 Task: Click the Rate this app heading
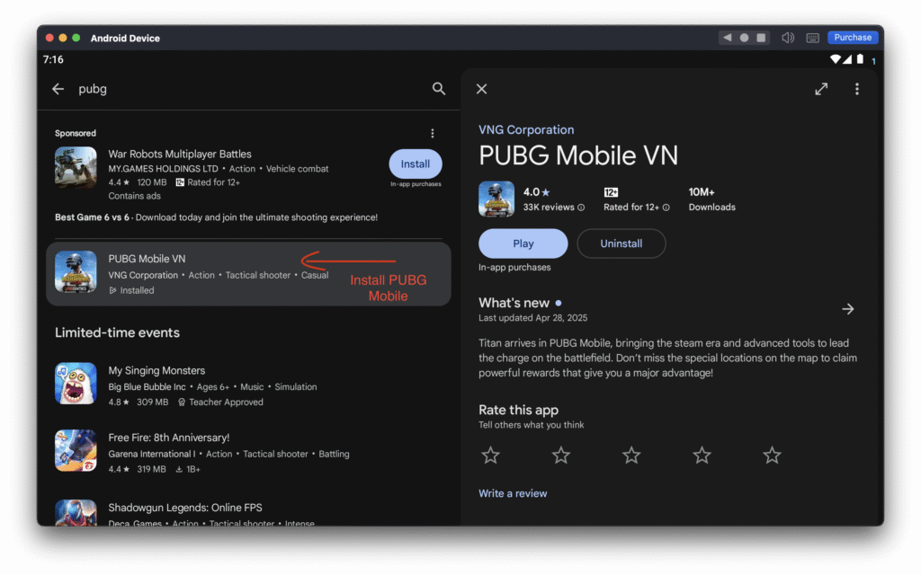519,410
